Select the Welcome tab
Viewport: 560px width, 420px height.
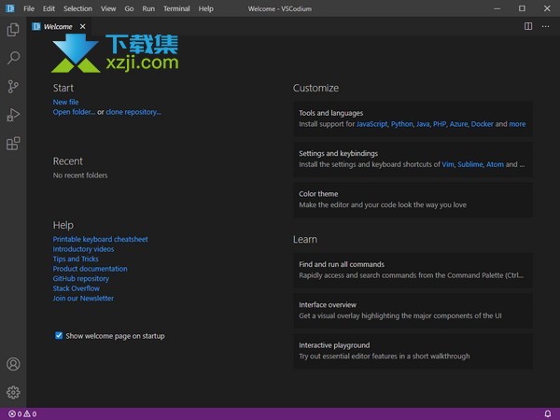(59, 26)
